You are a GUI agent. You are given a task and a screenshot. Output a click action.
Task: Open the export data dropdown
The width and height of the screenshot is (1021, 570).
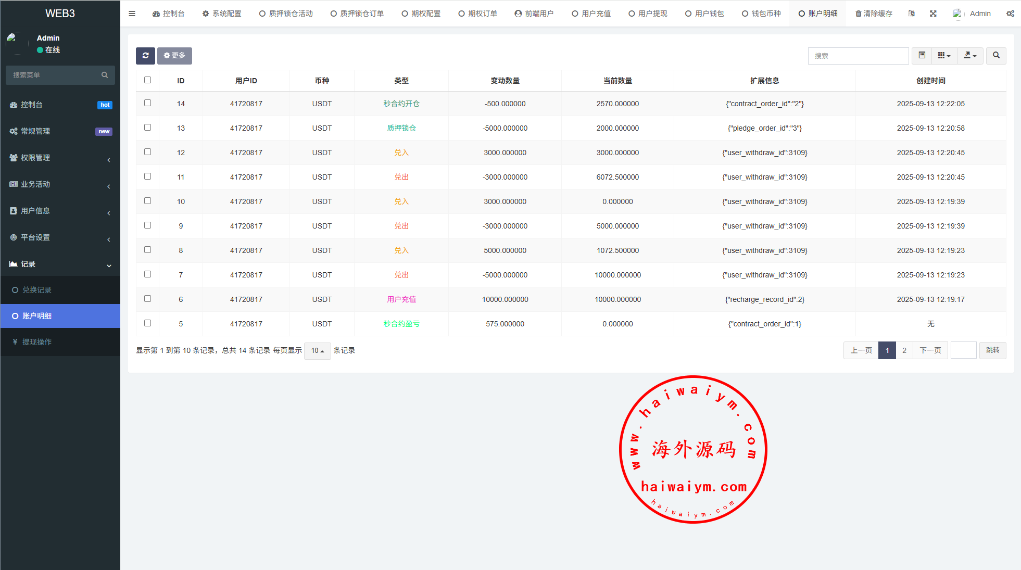tap(970, 56)
